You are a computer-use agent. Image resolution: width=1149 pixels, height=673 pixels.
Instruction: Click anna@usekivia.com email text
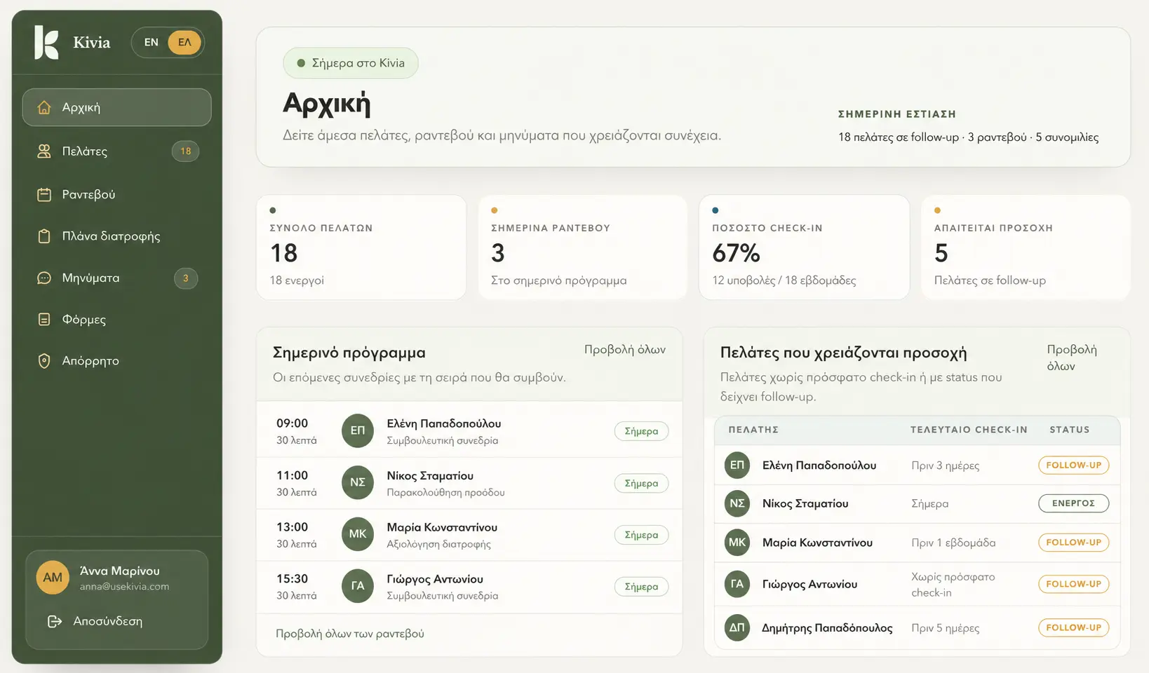point(124,587)
